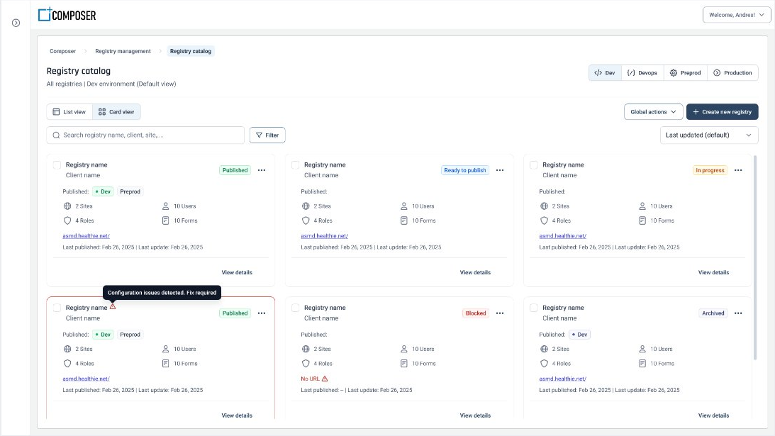
Task: View details of Ready to publish registry
Action: 475,272
